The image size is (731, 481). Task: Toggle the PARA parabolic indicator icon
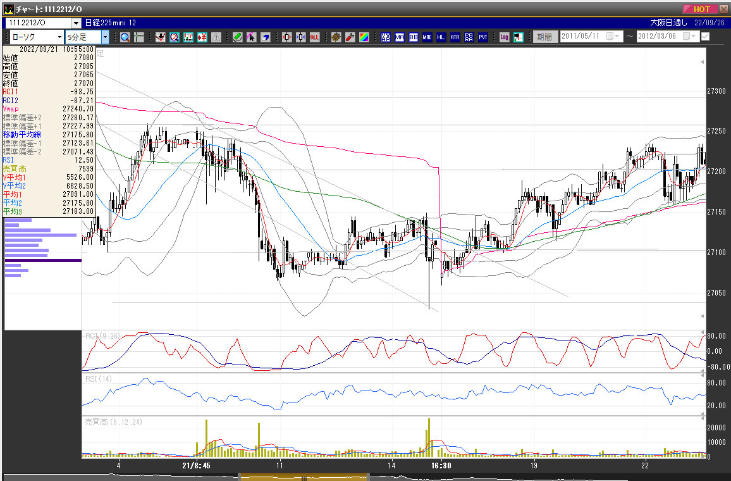coord(469,37)
